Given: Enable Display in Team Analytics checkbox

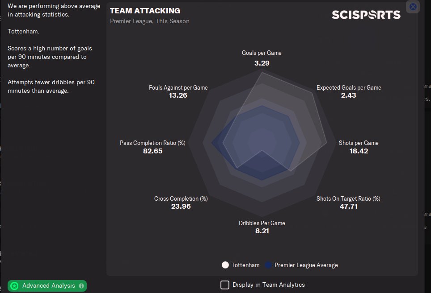Looking at the screenshot, I should click(225, 285).
